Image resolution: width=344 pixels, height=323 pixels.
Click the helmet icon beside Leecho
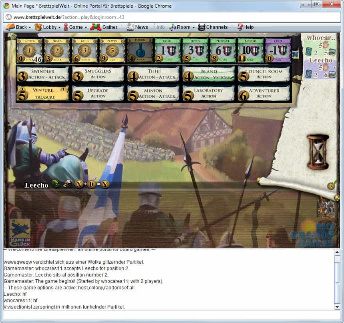(67, 184)
